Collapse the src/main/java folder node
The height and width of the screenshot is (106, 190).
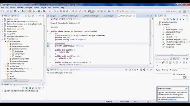pyautogui.click(x=5, y=41)
